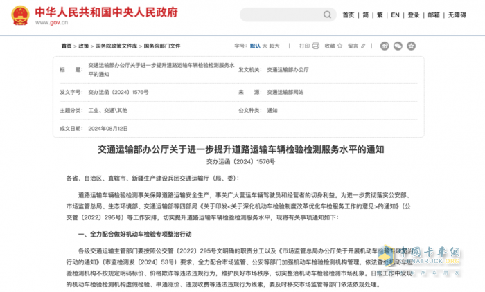The image size is (485, 292).
Task: Open the 邮箱 mailbox link
Action: click(434, 15)
